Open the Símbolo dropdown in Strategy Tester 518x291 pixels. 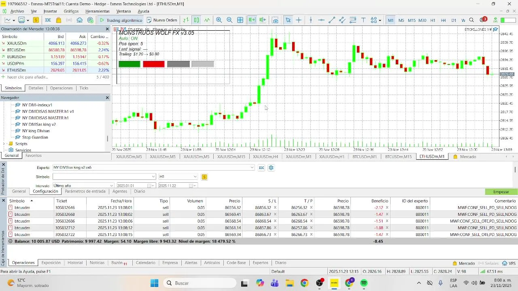coord(153,177)
